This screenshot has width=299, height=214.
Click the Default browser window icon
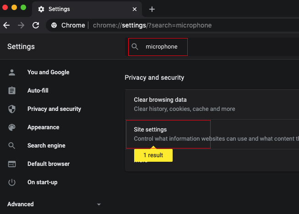tap(12, 164)
